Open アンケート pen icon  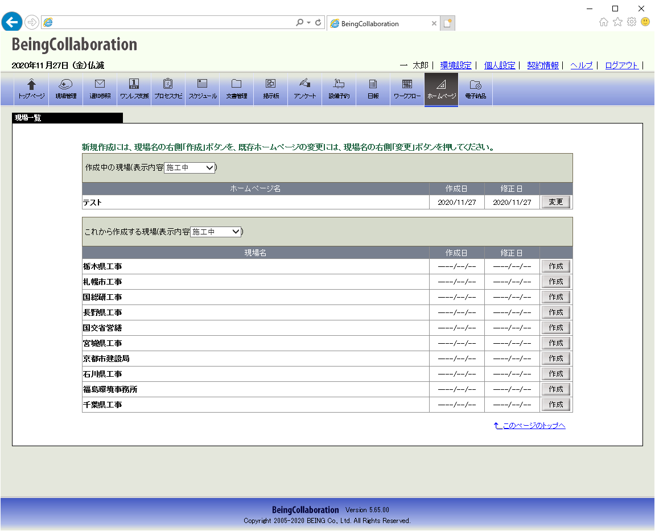click(305, 89)
